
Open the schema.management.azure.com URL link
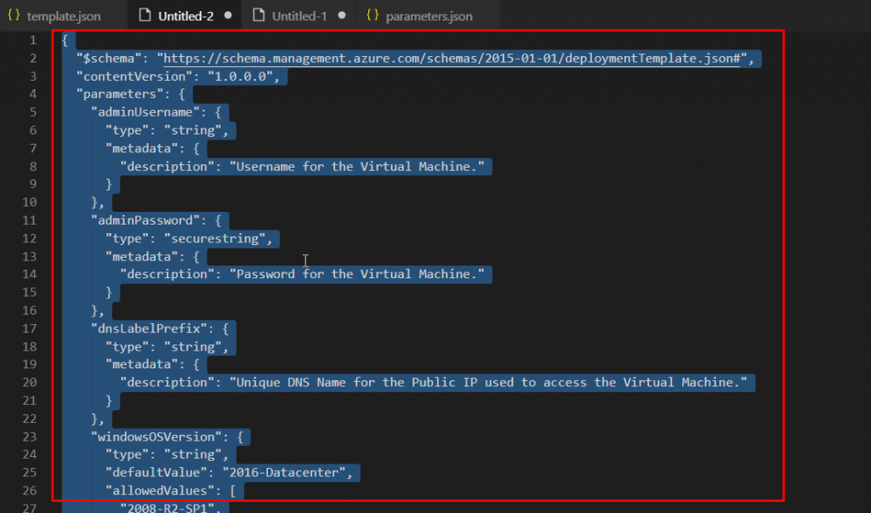452,59
